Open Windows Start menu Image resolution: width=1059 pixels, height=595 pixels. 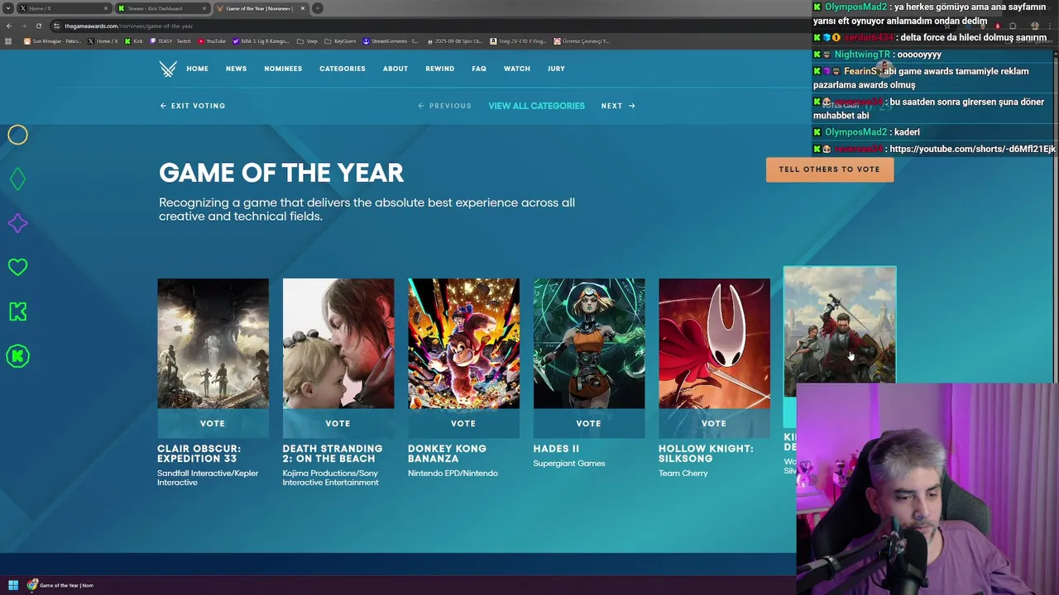pyautogui.click(x=13, y=585)
